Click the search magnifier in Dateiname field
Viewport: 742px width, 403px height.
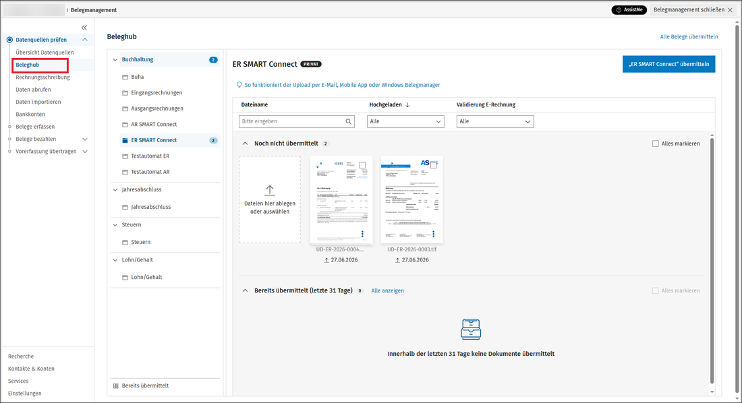point(348,121)
